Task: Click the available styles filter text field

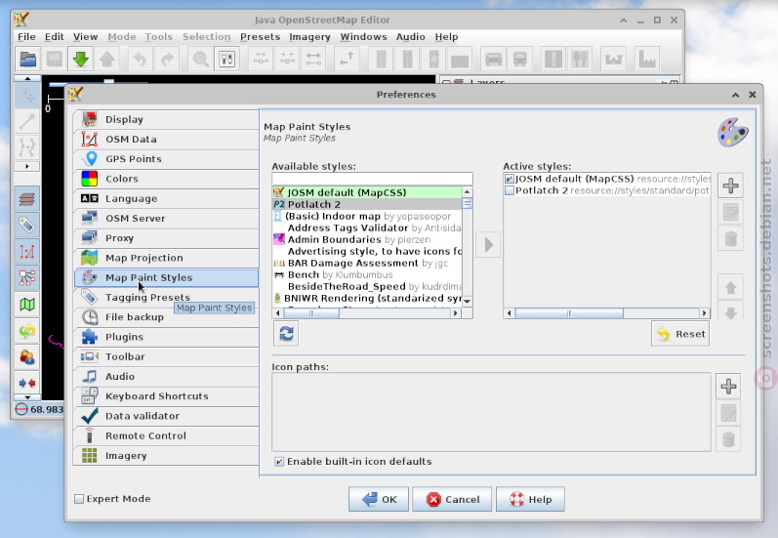Action: 372,179
